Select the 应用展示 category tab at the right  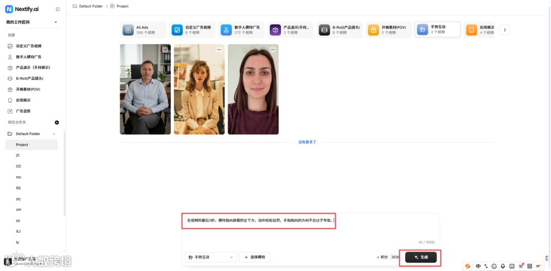479,30
